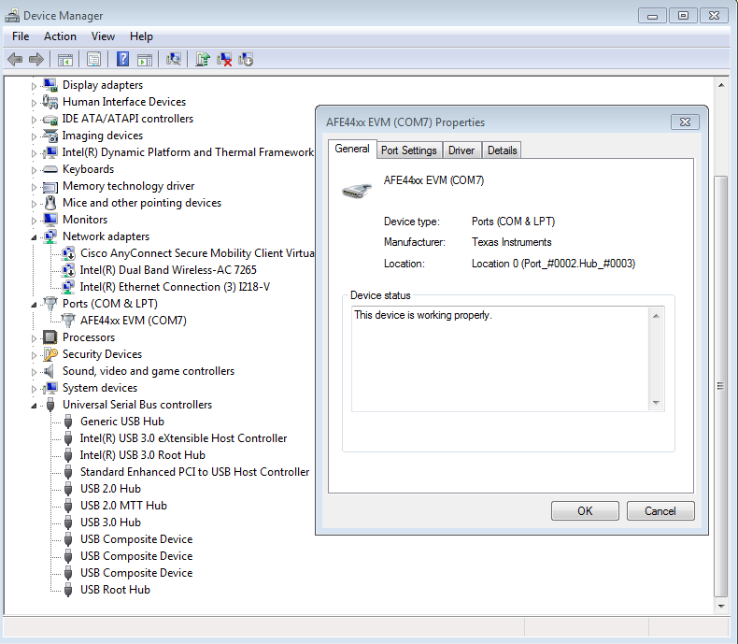Select Intel(R) USB 3.0 eXtensible Host Controller
Viewport: 738px width, 644px height.
pyautogui.click(x=183, y=438)
